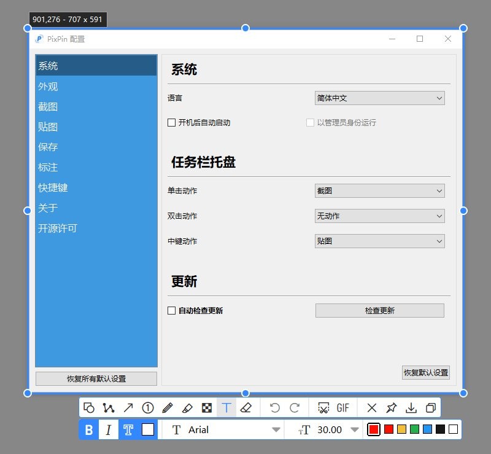Start a GIF recording
The height and width of the screenshot is (454, 491).
coord(342,407)
